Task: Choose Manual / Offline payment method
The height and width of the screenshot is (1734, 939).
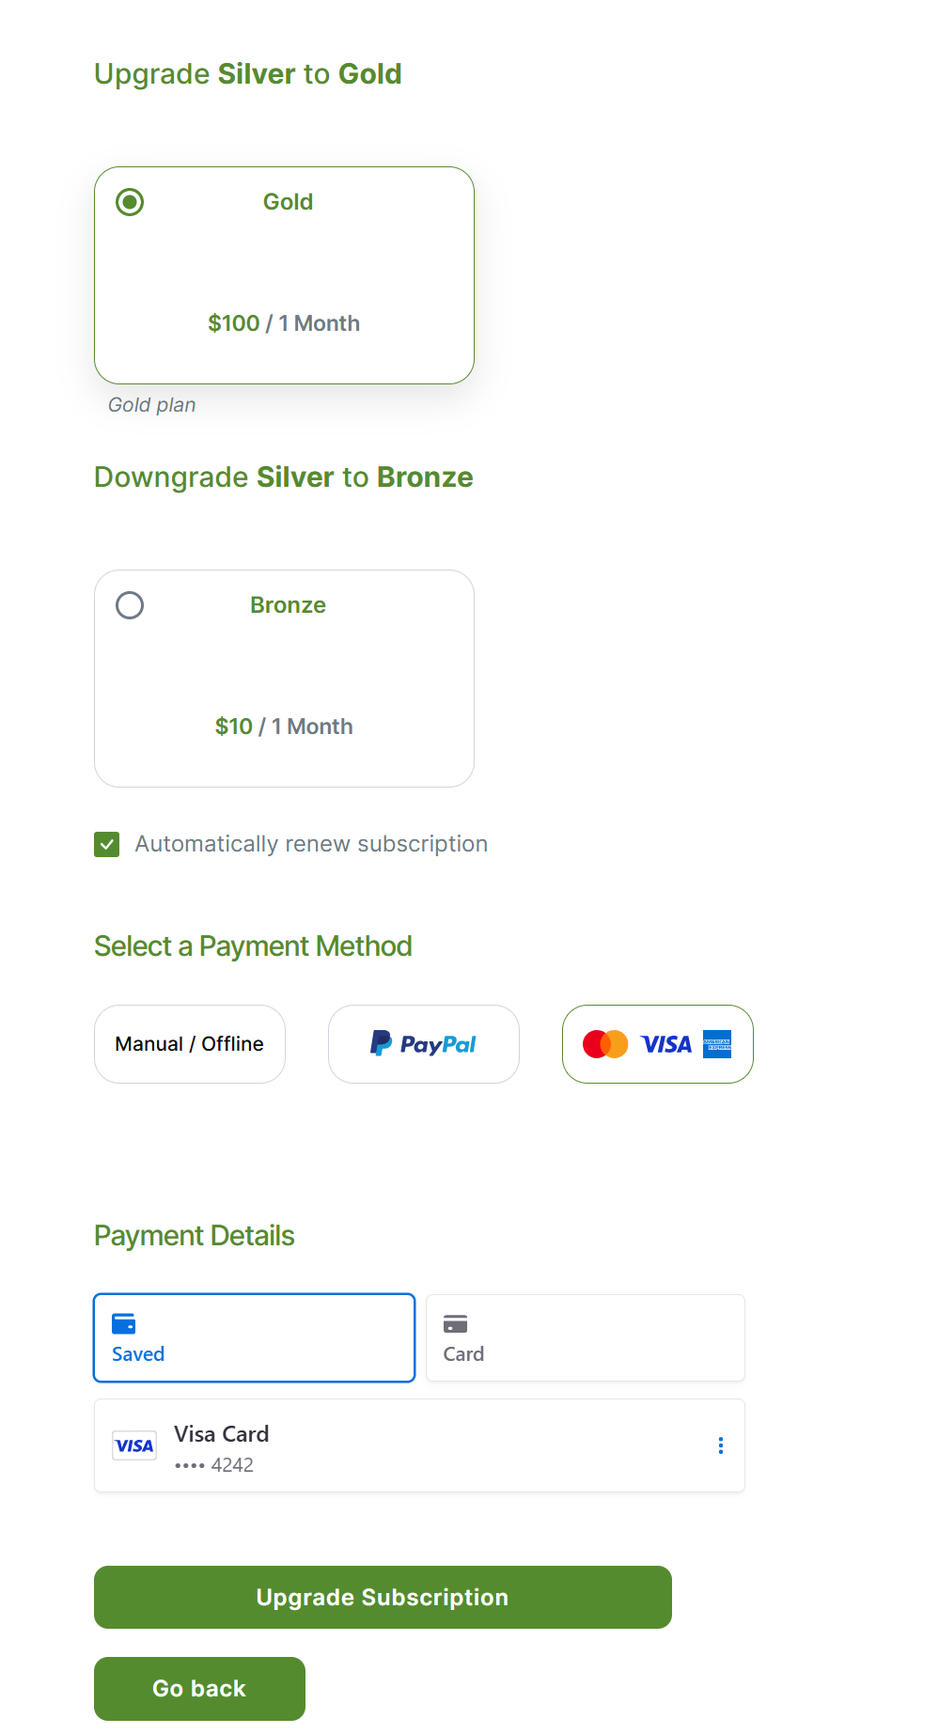Action: 190,1044
